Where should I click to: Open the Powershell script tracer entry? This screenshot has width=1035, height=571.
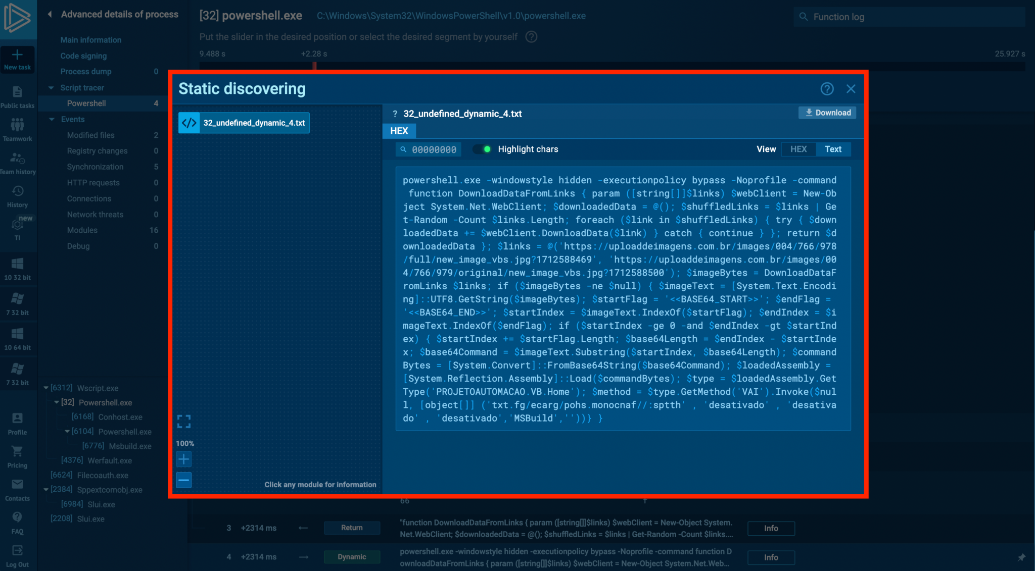point(86,103)
